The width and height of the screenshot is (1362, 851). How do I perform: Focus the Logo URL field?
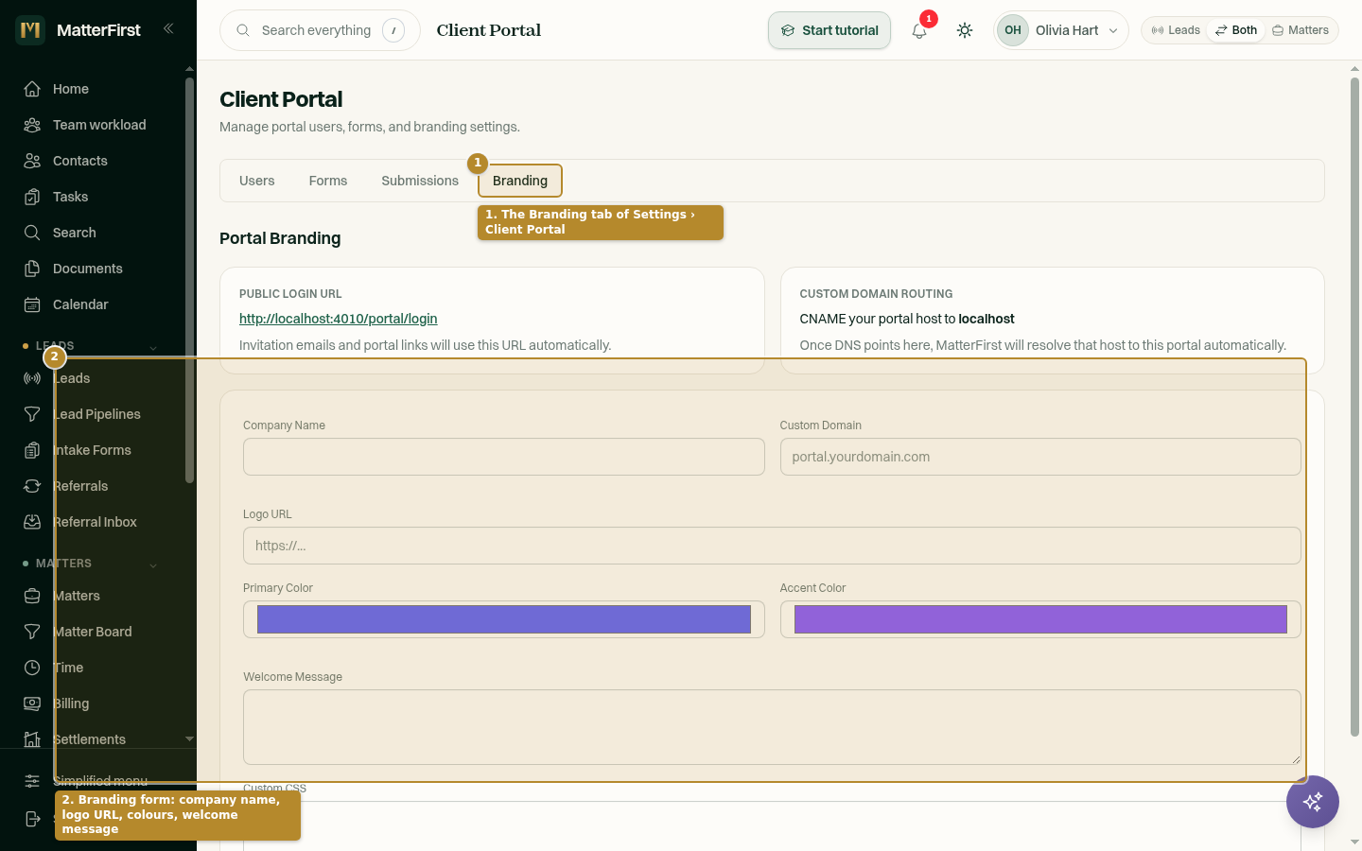click(x=772, y=546)
